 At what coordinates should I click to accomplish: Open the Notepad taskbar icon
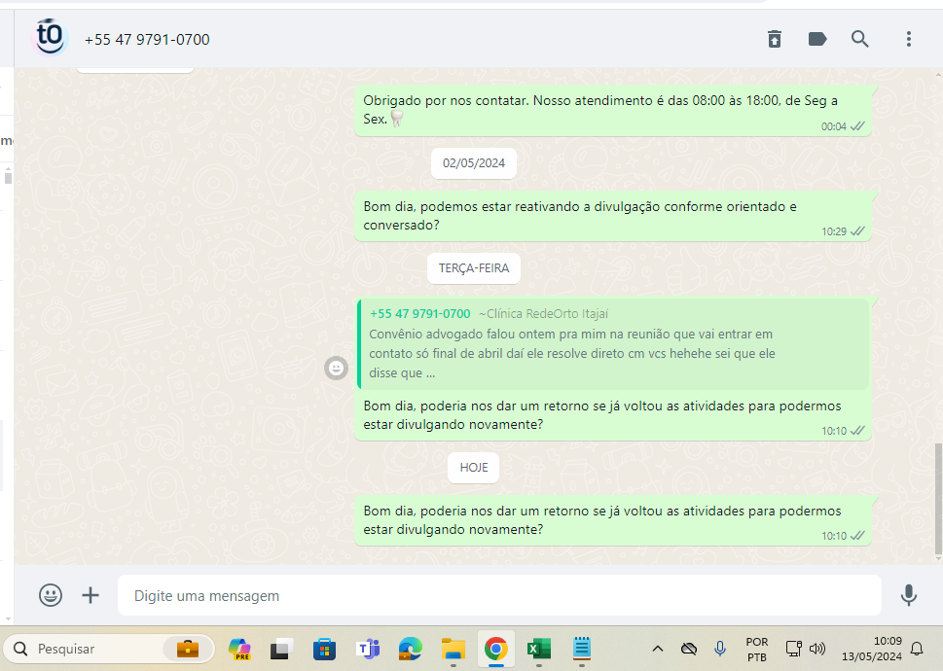[x=582, y=649]
